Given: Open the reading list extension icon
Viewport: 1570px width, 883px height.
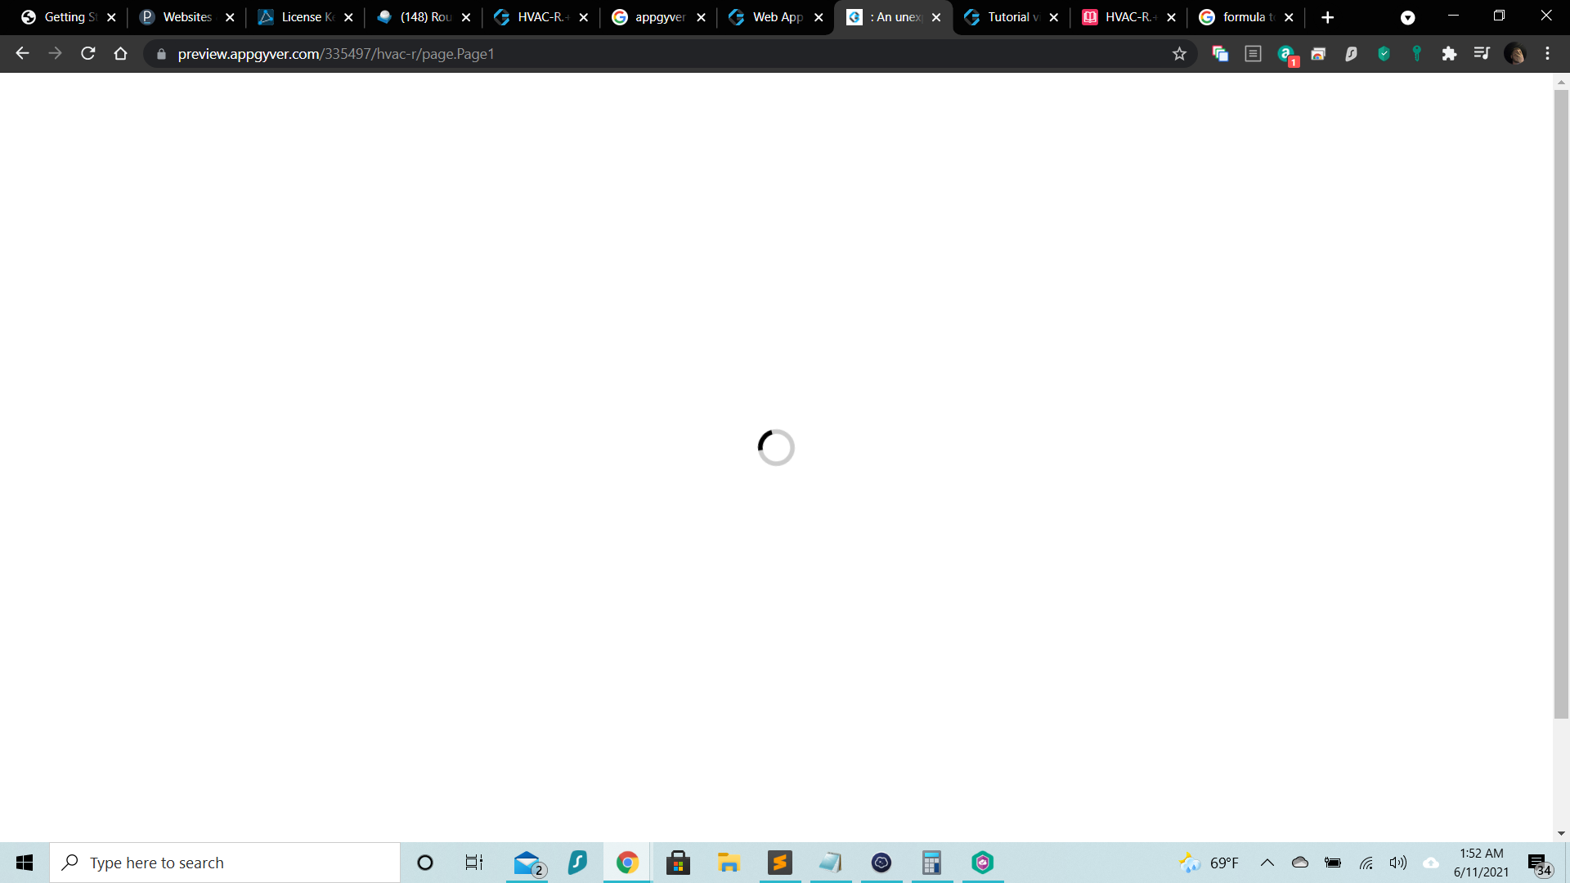Looking at the screenshot, I should pos(1253,54).
